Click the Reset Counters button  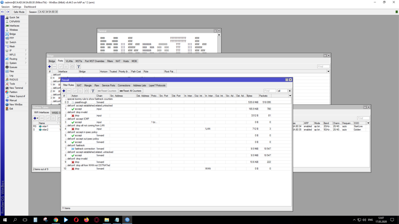click(107, 91)
